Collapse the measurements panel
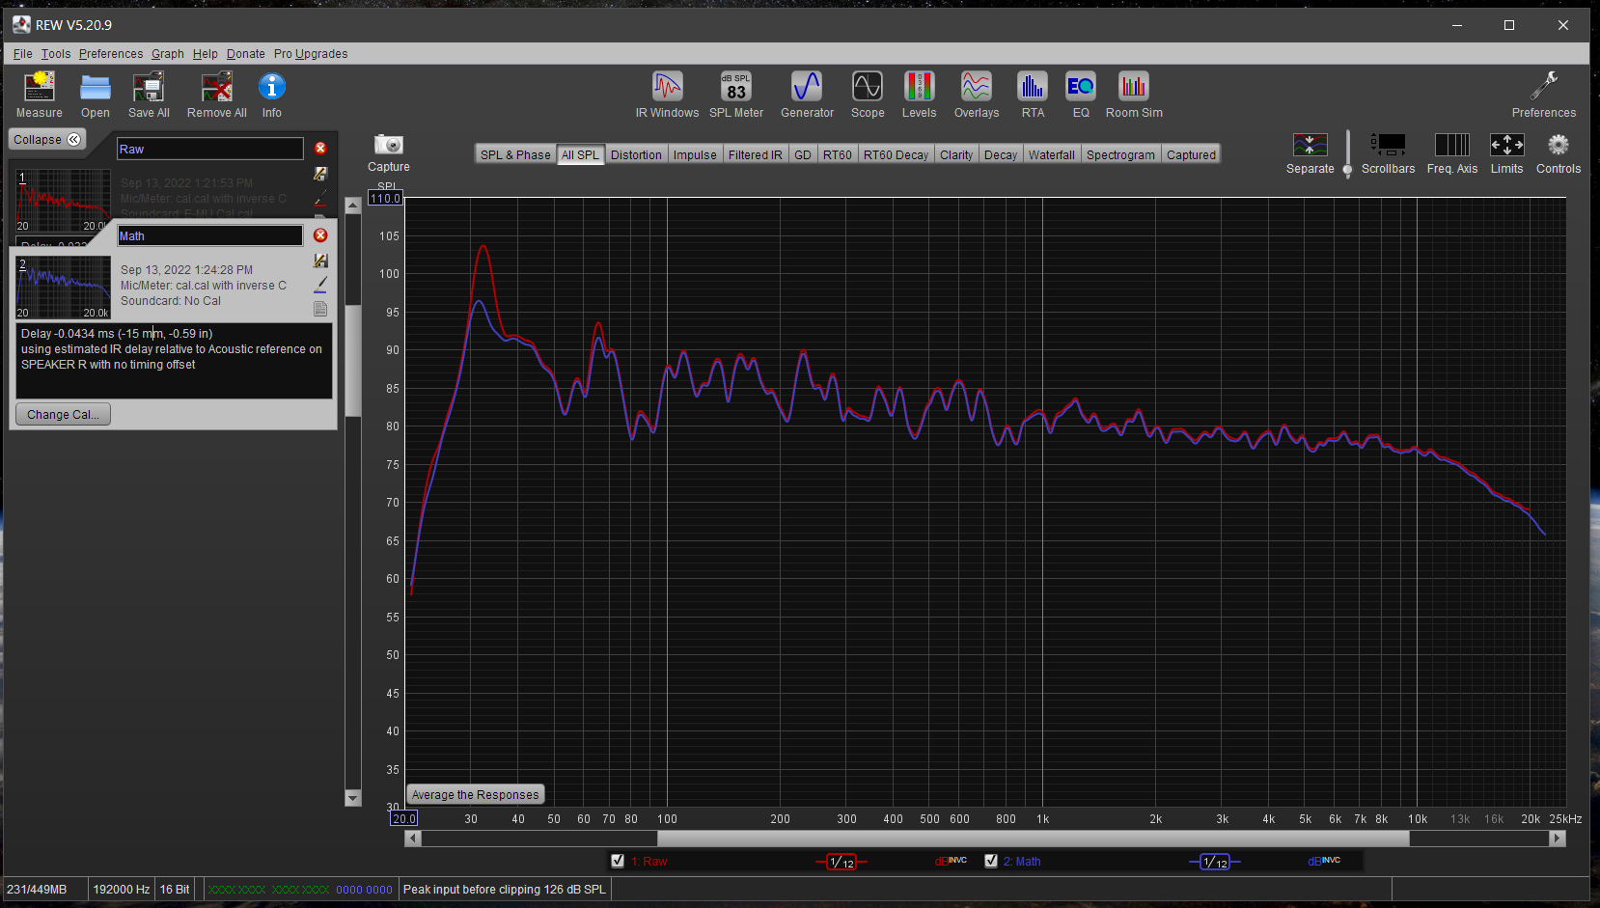Image resolution: width=1600 pixels, height=908 pixels. (47, 140)
